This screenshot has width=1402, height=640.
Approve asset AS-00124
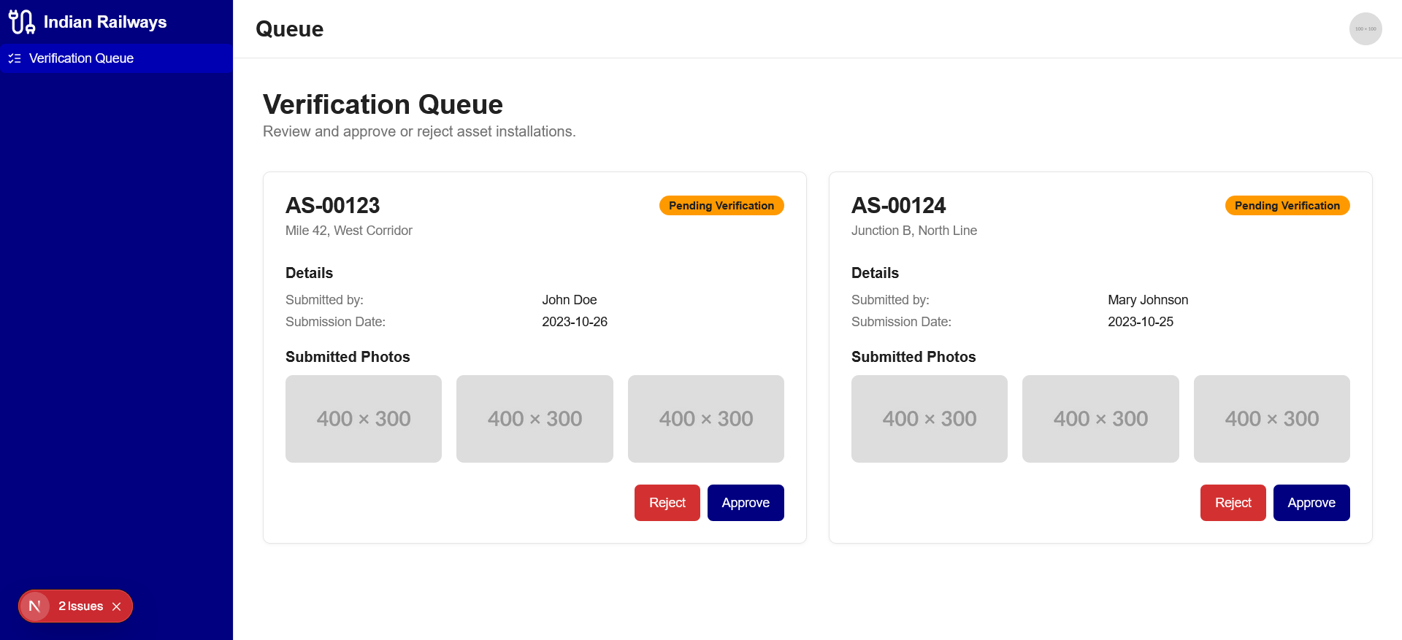pos(1311,503)
